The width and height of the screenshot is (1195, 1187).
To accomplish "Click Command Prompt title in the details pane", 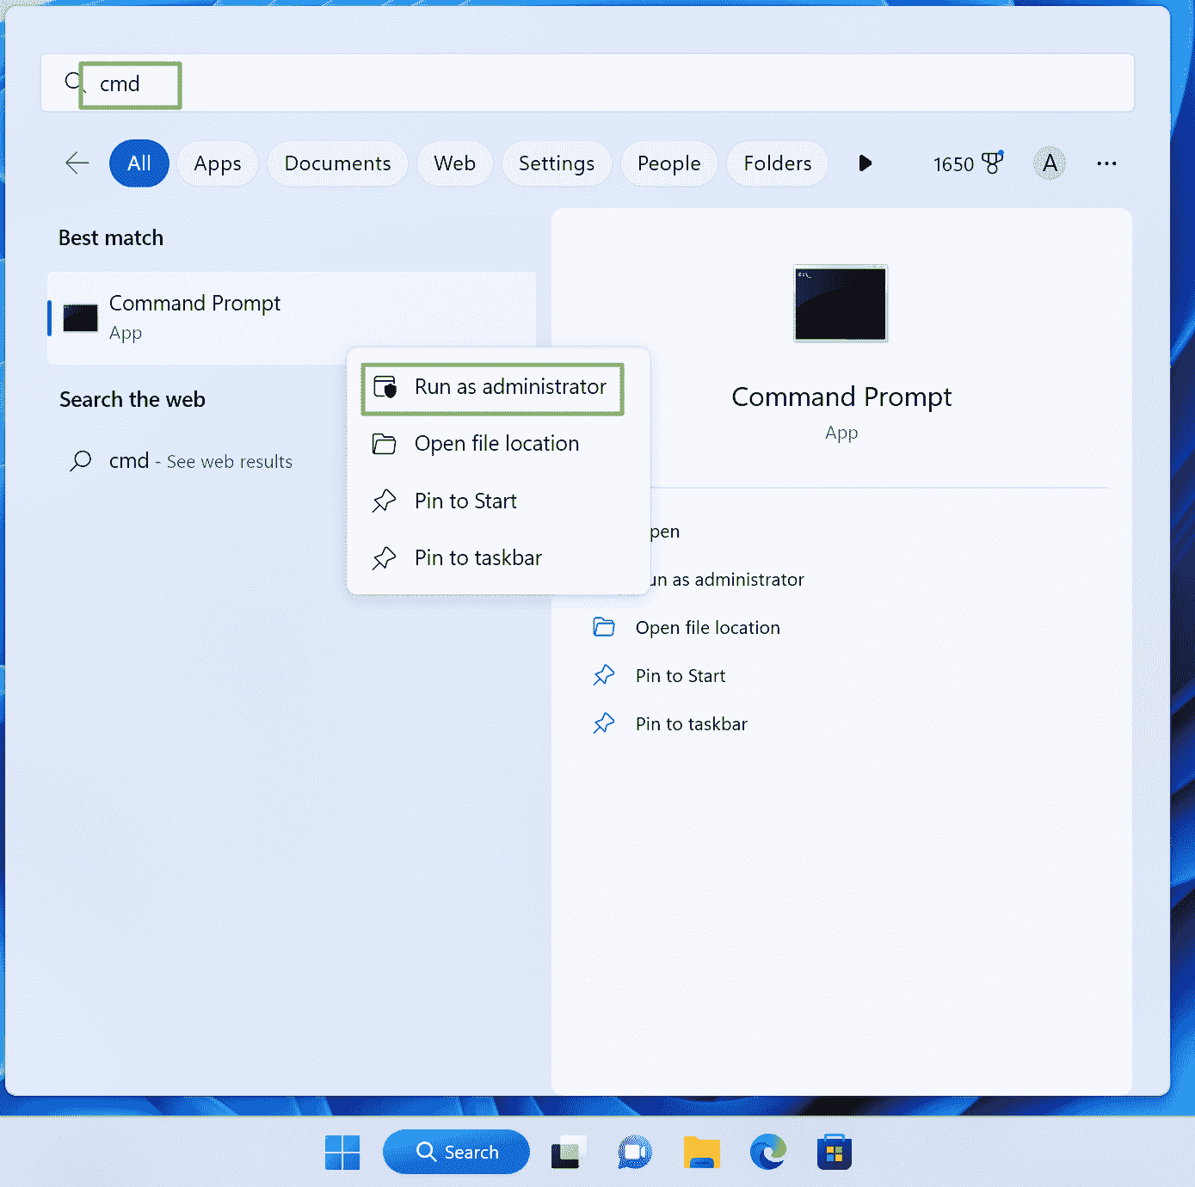I will [x=841, y=397].
